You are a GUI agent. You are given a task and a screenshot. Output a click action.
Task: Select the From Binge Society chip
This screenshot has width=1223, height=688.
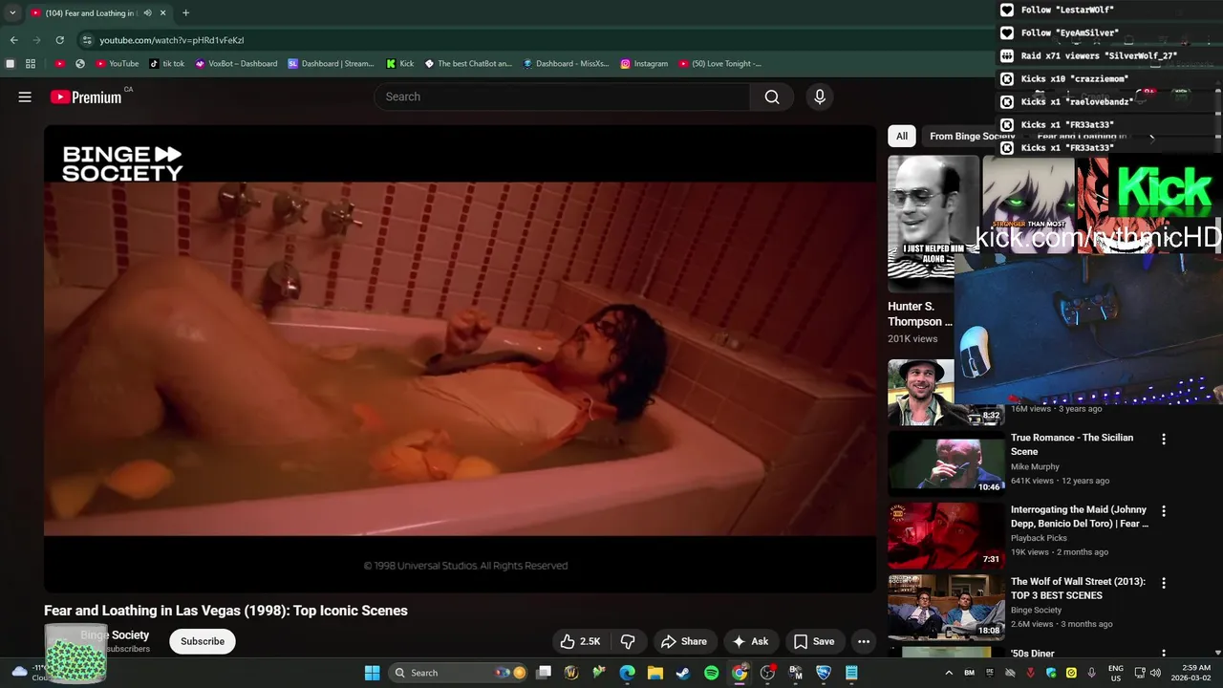point(972,136)
